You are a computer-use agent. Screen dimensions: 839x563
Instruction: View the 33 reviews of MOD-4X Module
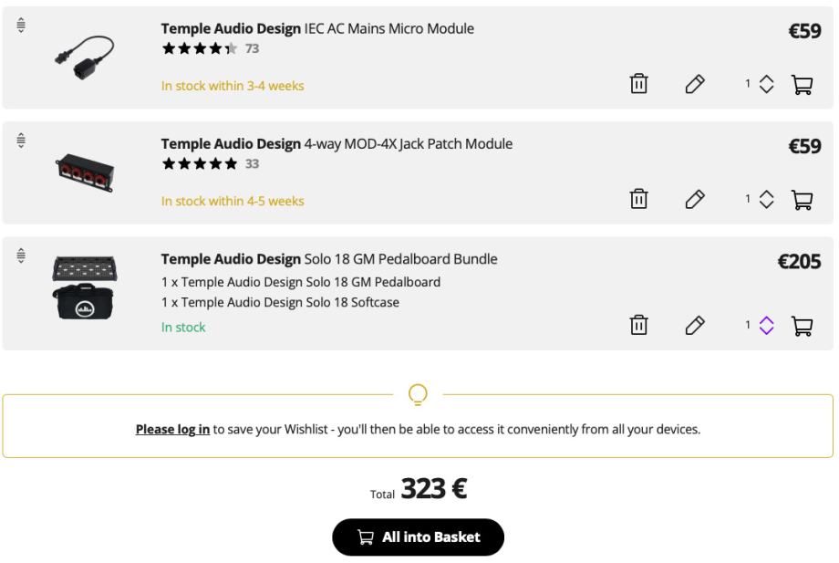[252, 164]
